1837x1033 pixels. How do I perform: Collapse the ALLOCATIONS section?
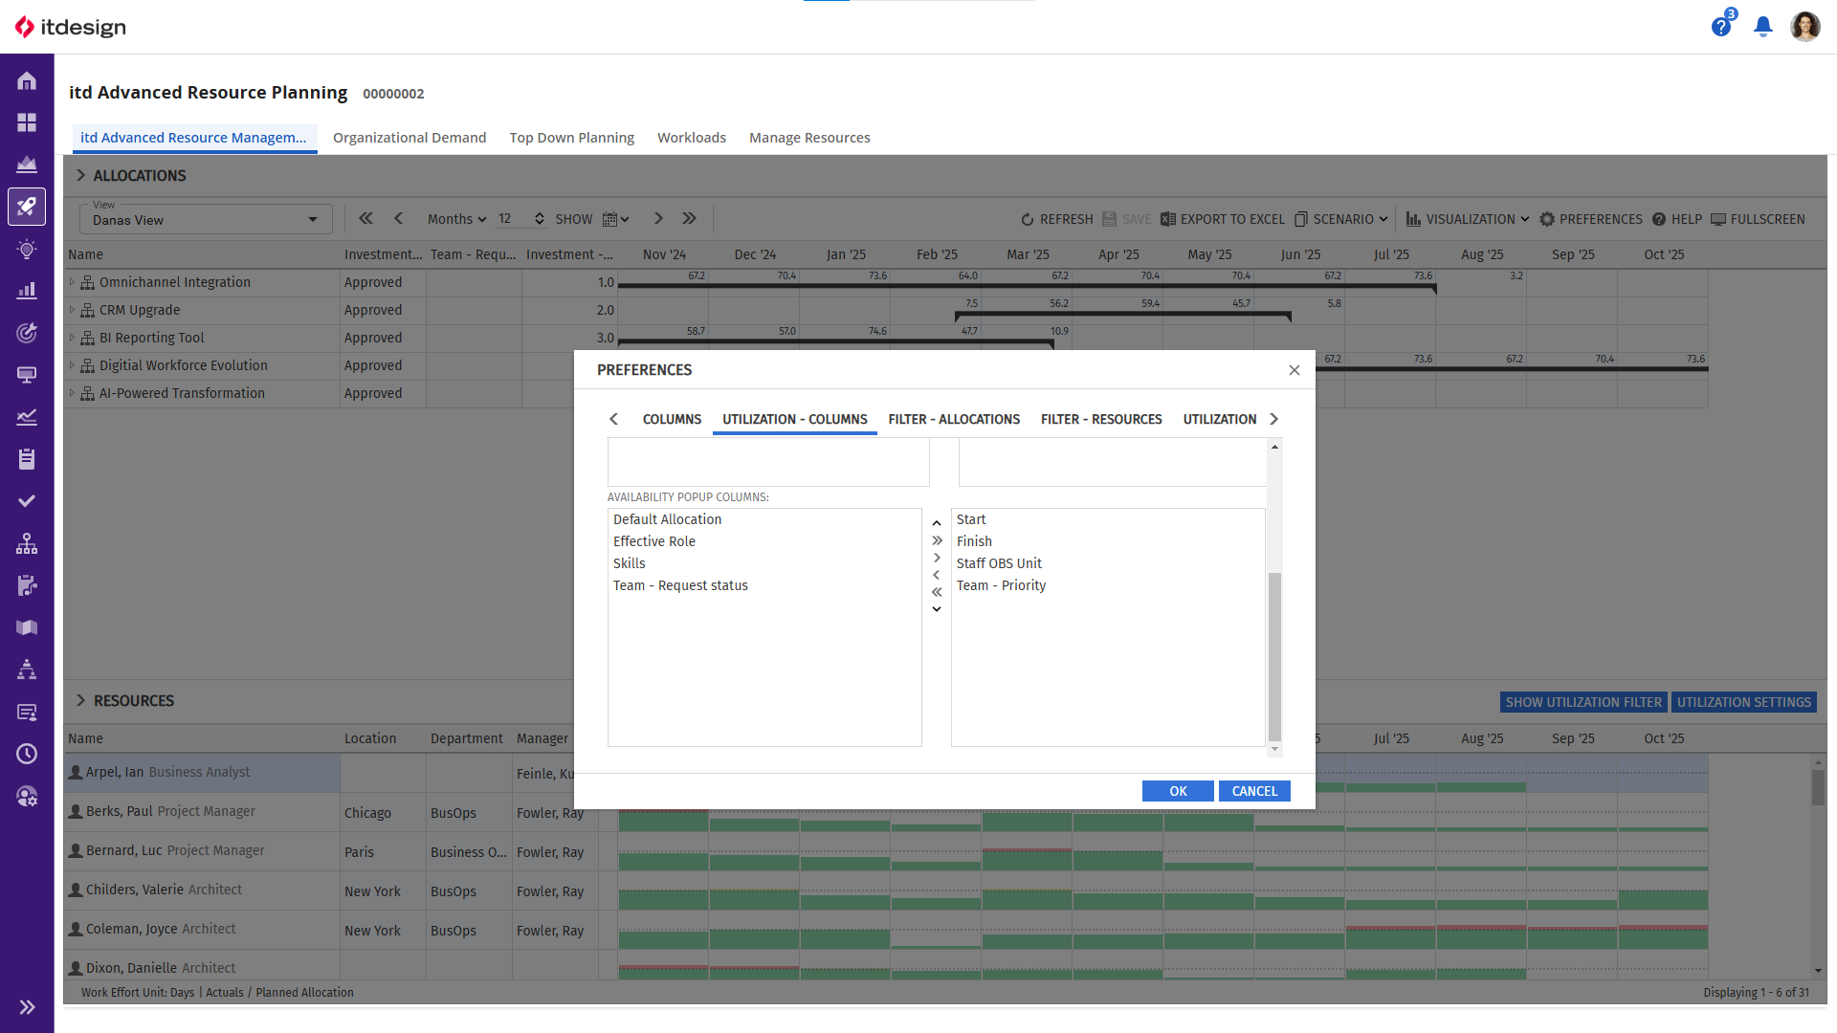click(81, 175)
